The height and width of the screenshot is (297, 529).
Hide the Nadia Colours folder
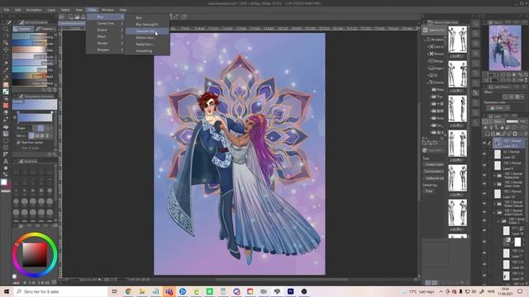484,204
